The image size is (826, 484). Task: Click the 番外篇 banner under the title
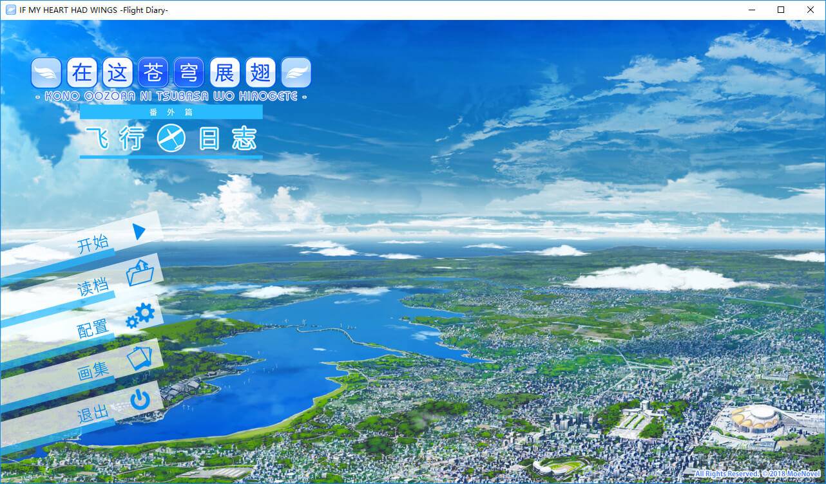(171, 112)
